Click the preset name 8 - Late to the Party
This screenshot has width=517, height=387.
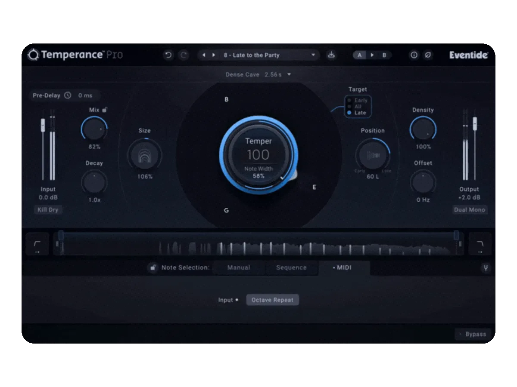point(252,55)
